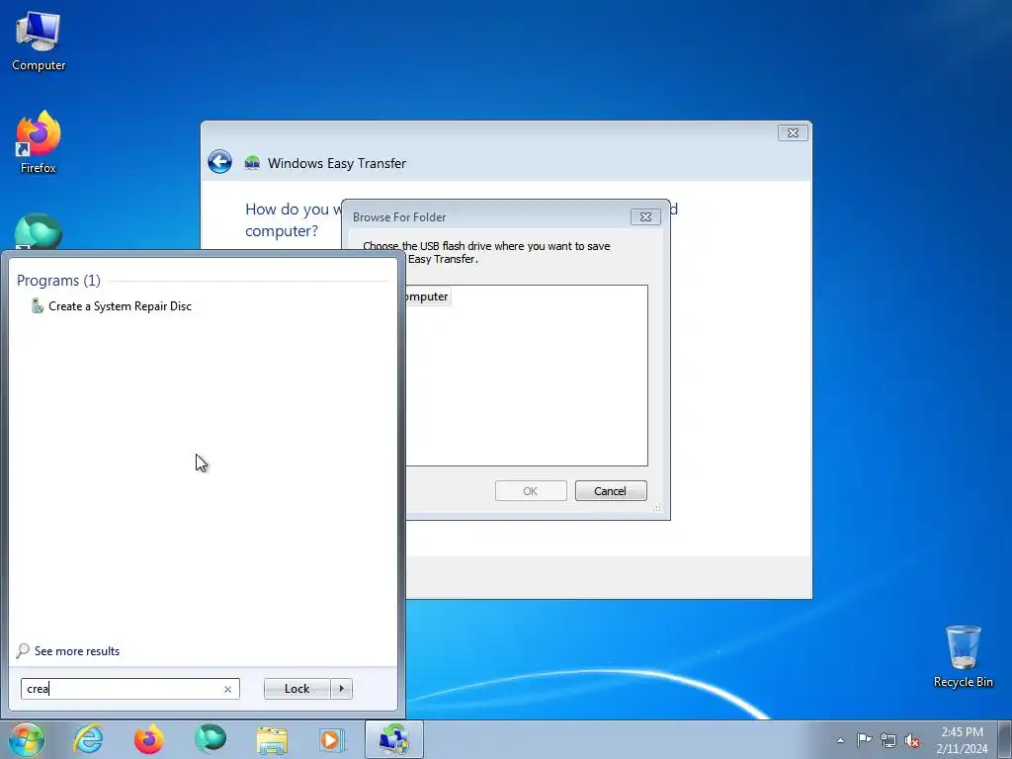Open the teal globe browser in the taskbar

[211, 739]
